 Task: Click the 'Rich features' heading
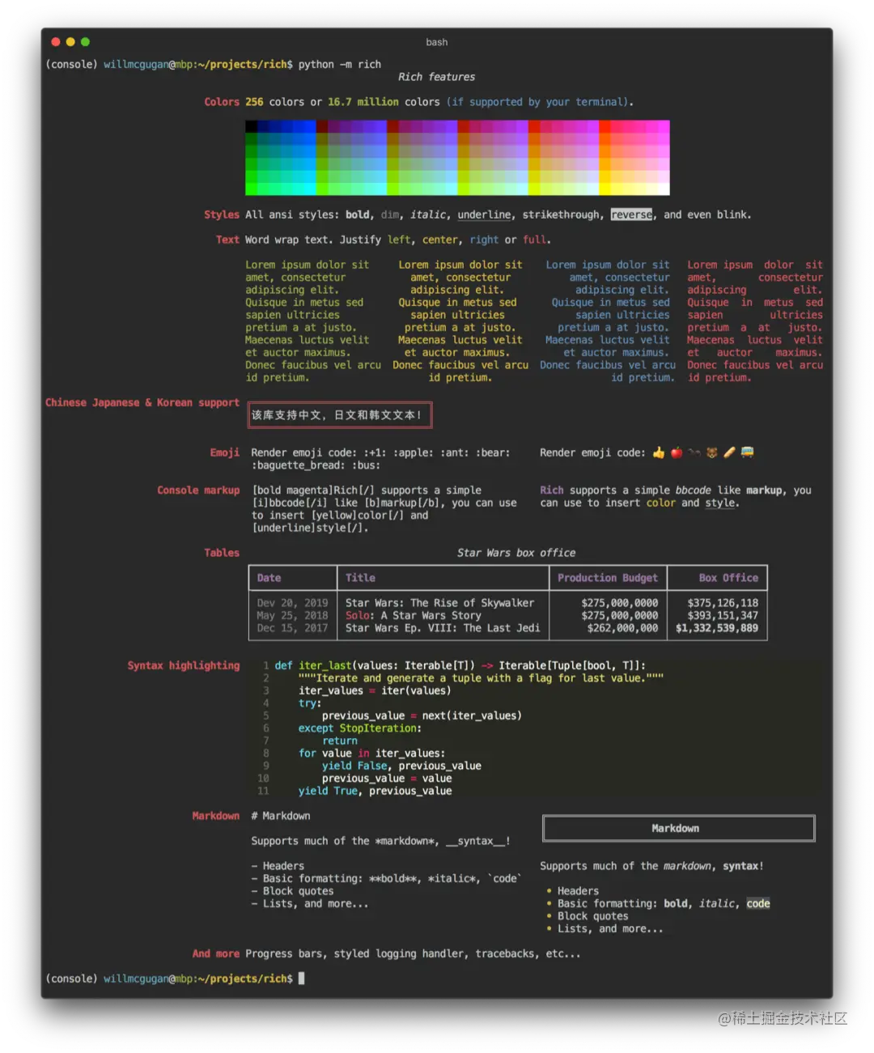coord(436,77)
